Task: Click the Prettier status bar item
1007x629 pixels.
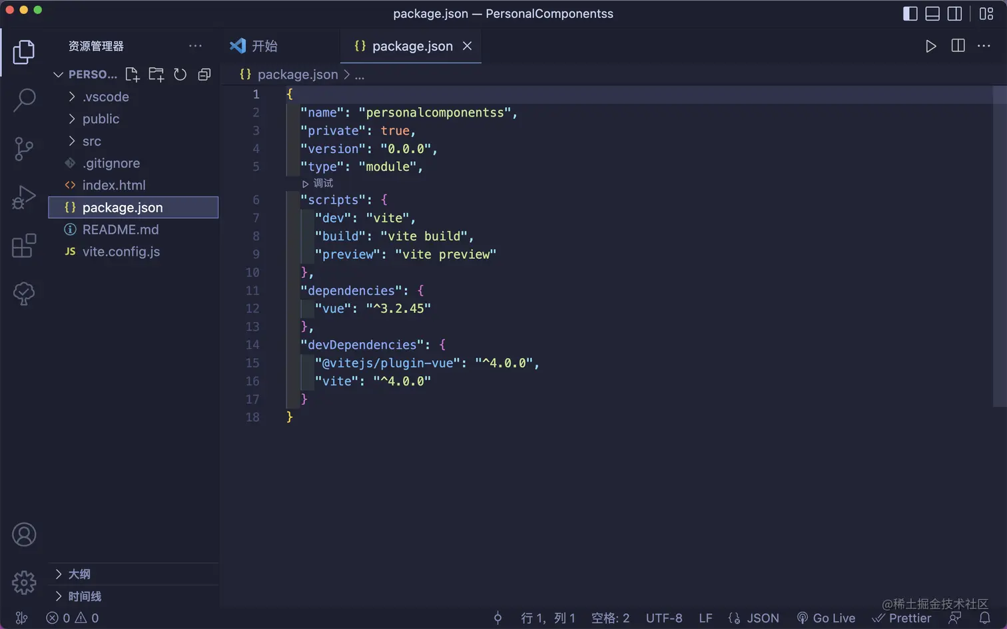Action: [902, 618]
